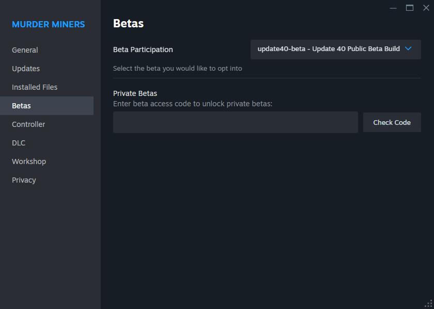Screen dimensions: 434x309
Task: Maximize the properties window
Action: [x=410, y=8]
